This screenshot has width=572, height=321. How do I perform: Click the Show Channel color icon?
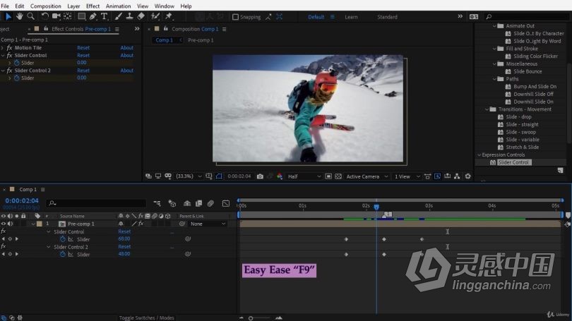click(280, 176)
